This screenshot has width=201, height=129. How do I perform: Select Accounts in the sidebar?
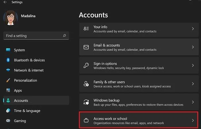click(36, 100)
